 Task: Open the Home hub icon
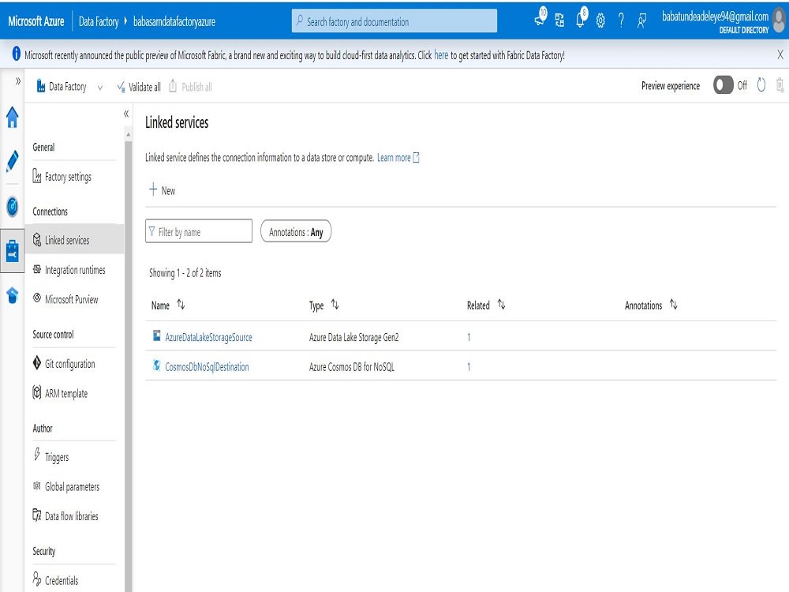[12, 118]
